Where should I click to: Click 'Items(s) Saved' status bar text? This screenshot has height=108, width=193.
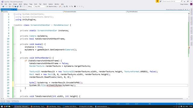(6, 104)
